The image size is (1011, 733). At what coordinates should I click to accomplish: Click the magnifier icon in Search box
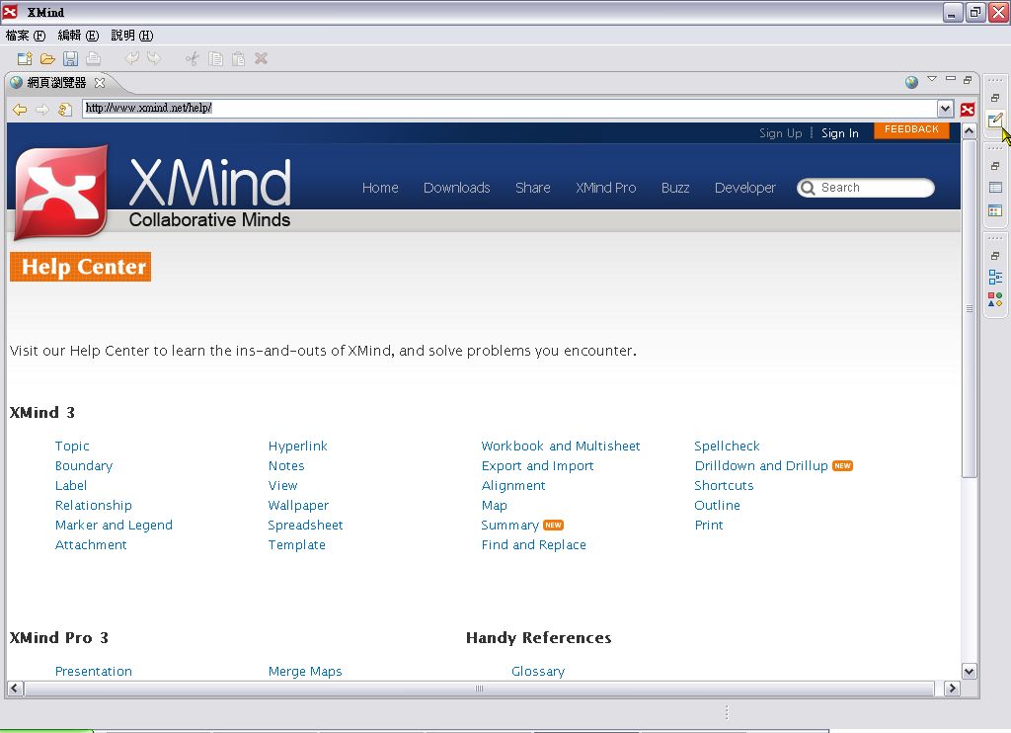[x=808, y=188]
